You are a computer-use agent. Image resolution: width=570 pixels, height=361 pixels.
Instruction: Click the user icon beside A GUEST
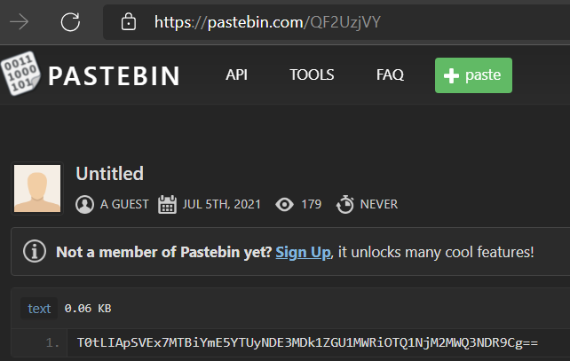click(85, 205)
